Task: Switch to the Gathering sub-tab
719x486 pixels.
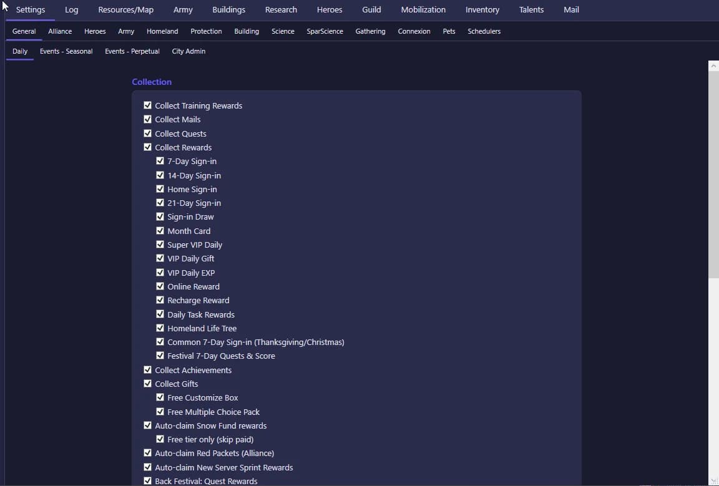Action: click(x=371, y=31)
